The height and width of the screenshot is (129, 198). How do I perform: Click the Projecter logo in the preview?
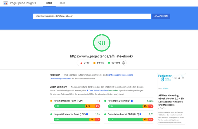coord(165,78)
